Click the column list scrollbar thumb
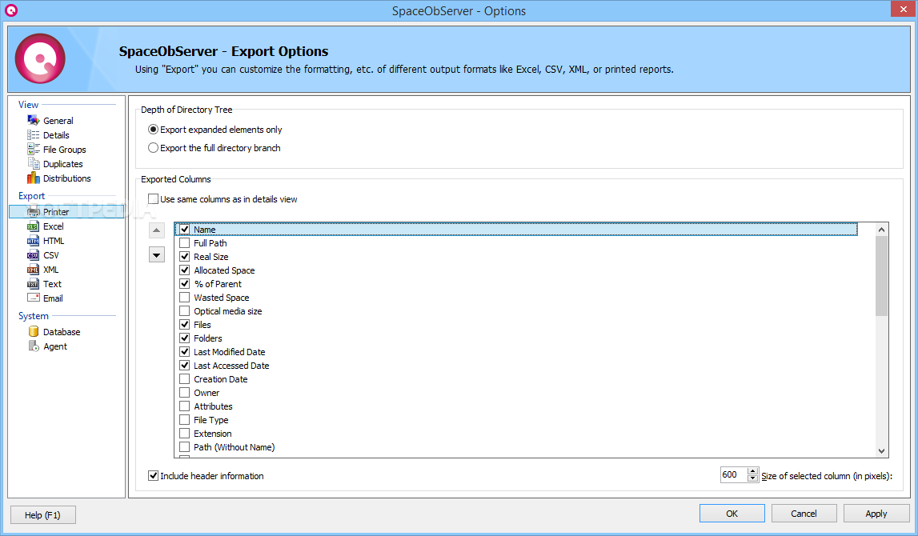The height and width of the screenshot is (536, 918). click(x=881, y=276)
